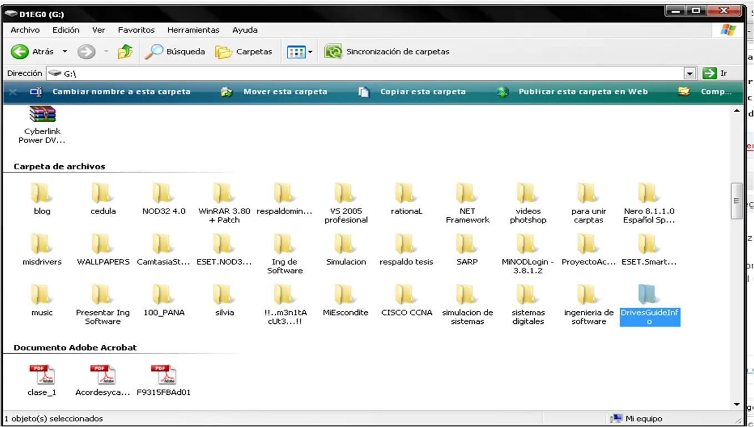Select the simulacion de sistemas folder
Screen dimensions: 754x427
click(468, 304)
